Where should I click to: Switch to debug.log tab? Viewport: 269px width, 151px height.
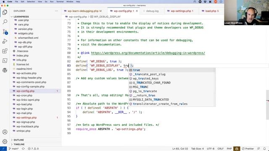(152, 11)
